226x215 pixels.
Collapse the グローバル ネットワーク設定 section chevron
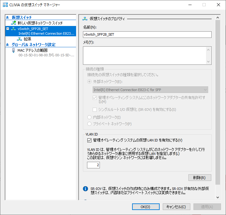[8, 45]
